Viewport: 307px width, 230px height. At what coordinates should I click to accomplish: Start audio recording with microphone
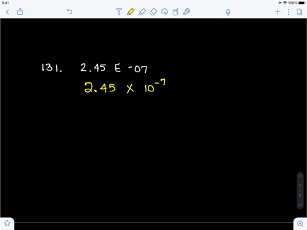click(x=228, y=12)
